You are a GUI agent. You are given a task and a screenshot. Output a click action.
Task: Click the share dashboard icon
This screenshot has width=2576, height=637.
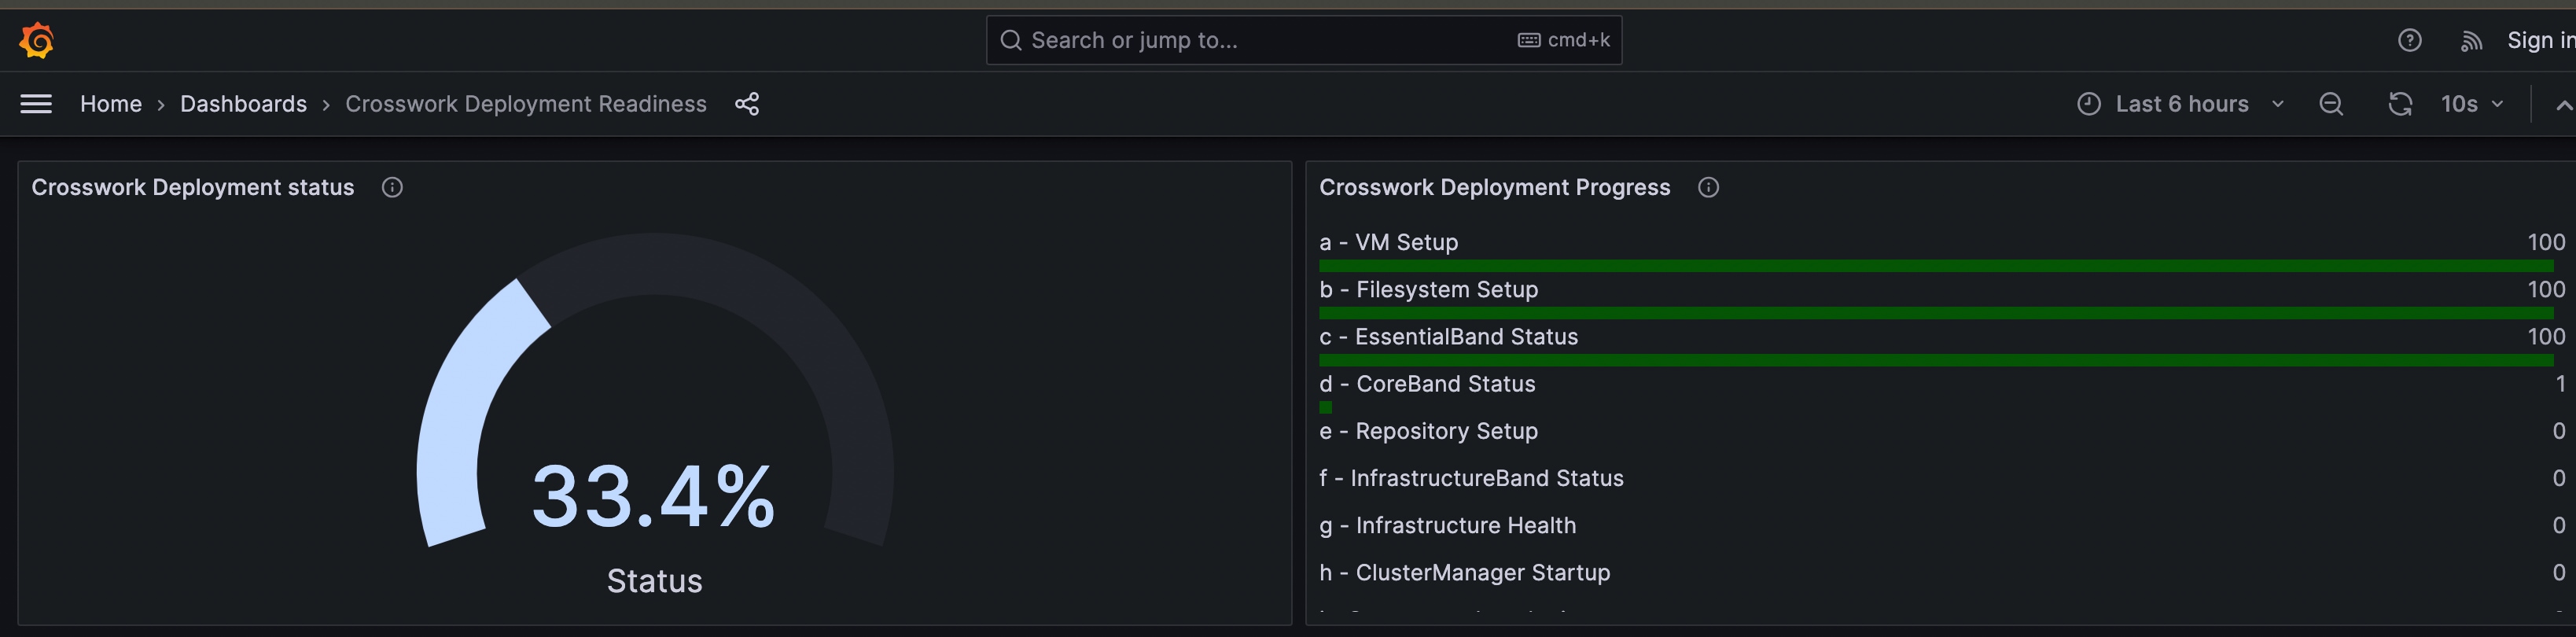coord(747,104)
